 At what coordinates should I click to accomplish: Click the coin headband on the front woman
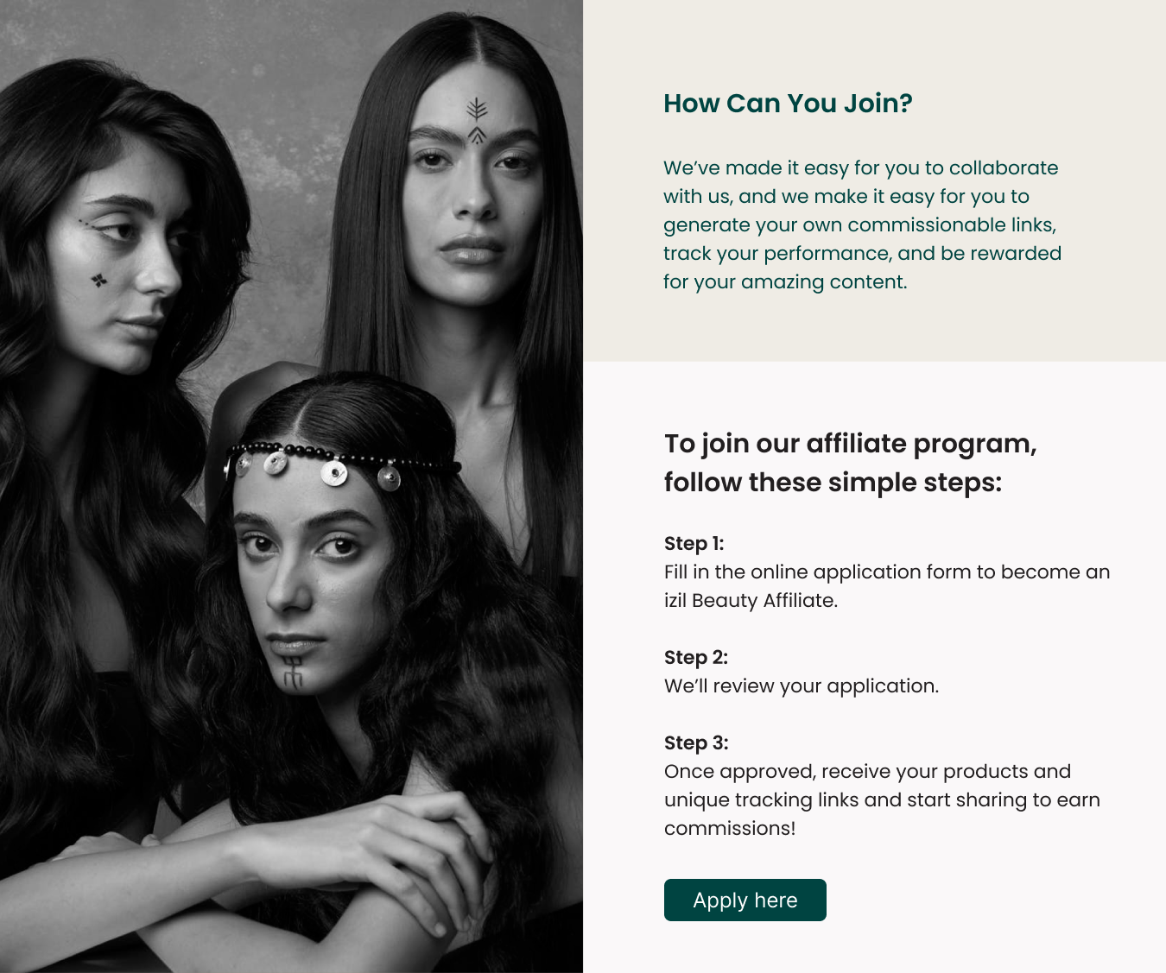point(341,464)
